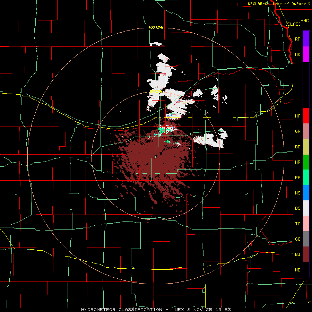Image resolution: width=312 pixels, height=312 pixels.
Task: Click the GC legend label
Action: point(297,239)
